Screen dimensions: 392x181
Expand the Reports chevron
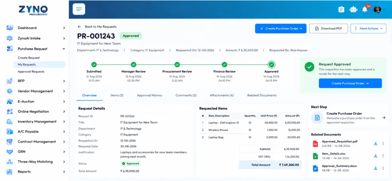(x=64, y=172)
